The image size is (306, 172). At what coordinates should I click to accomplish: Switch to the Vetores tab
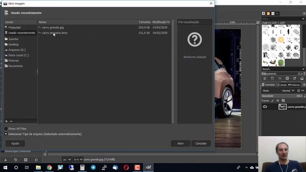294,85
